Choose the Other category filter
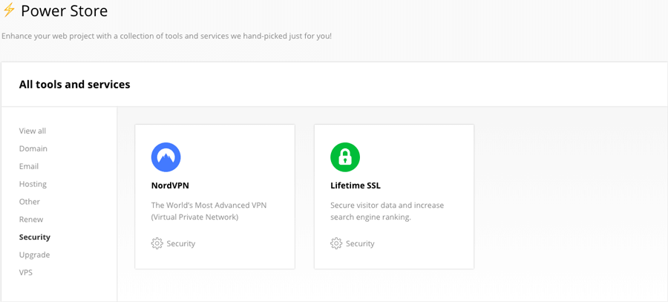Screen dimensions: 668x302 (30, 202)
